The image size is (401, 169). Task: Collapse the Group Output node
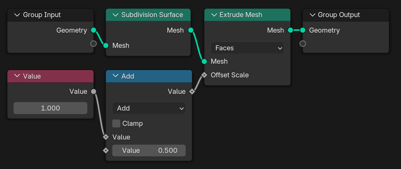click(312, 15)
